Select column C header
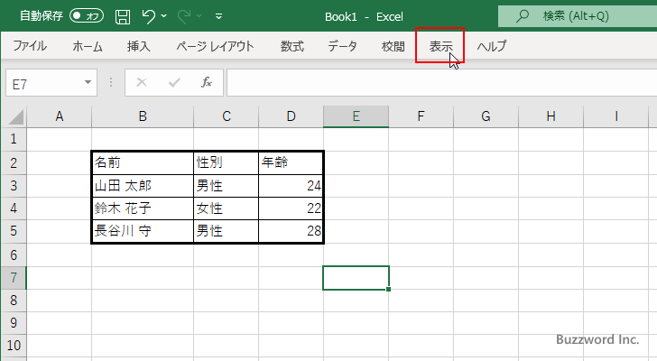 (227, 116)
